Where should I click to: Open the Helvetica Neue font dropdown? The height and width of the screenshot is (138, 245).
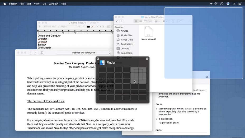(51, 27)
